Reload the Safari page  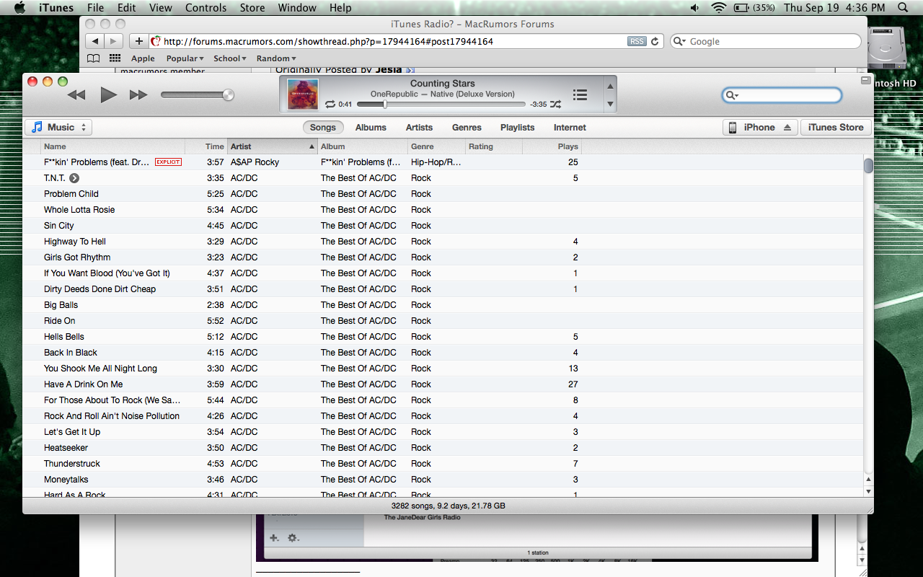coord(655,41)
